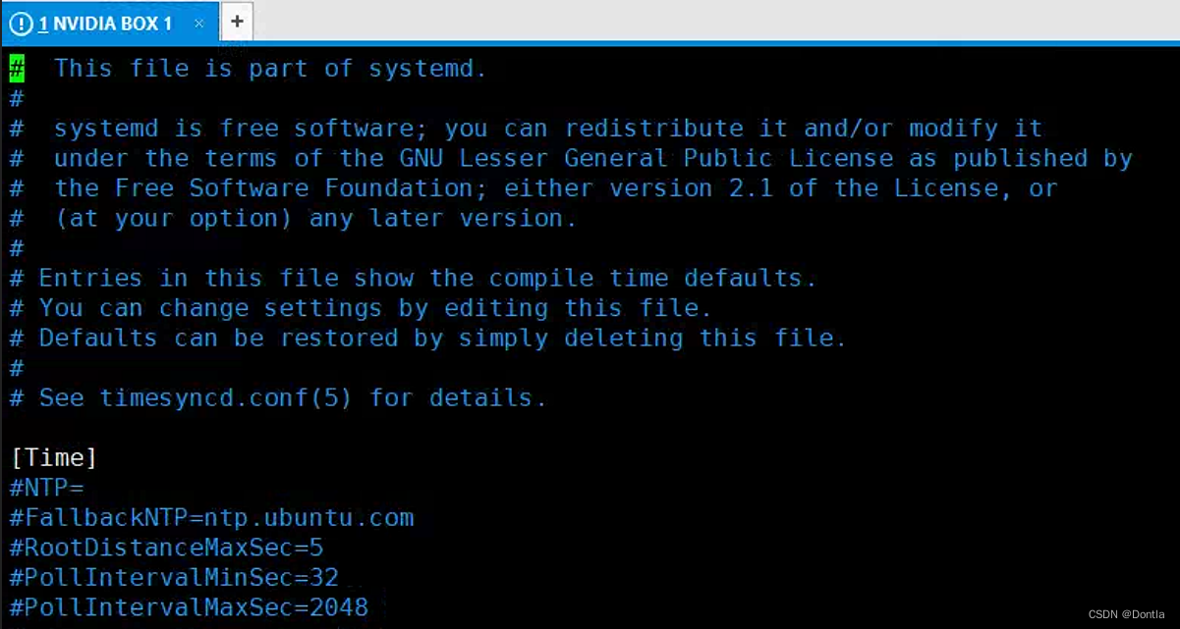Switch to the 1 NVIDIA BOX 1 tab
Image resolution: width=1180 pixels, height=629 pixels.
click(106, 24)
